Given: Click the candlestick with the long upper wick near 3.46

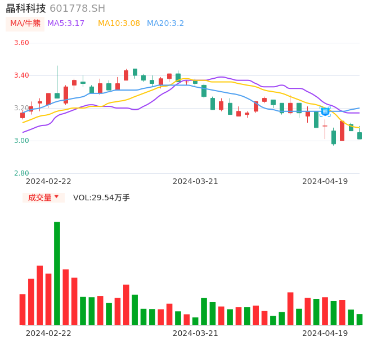Looking at the screenshot, I should [57, 96].
